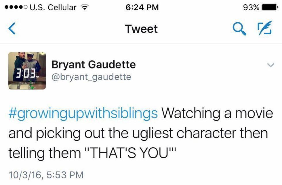
Task: Open the @bryant_gaudette handle
Action: (91, 77)
